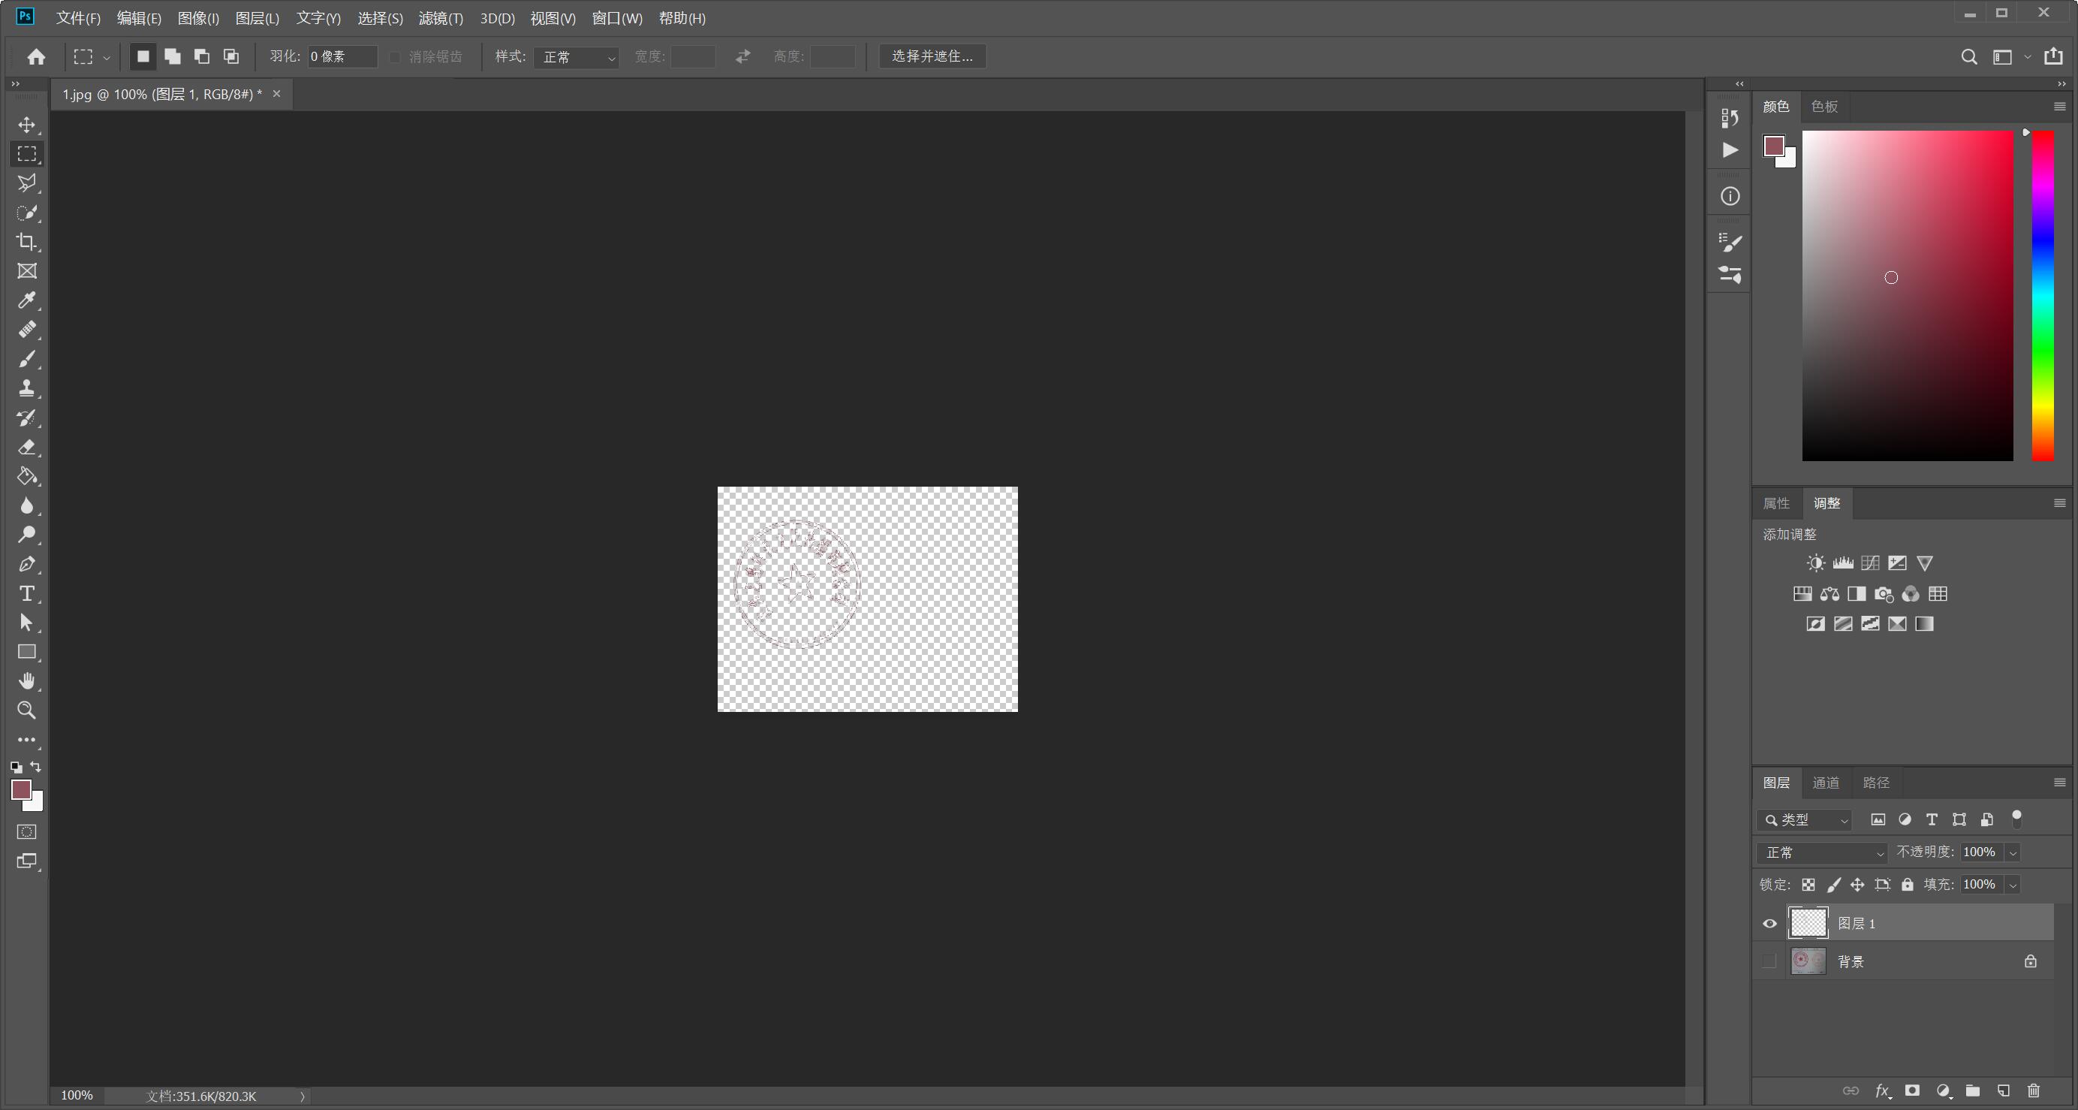Choose Add to Selection mode
The height and width of the screenshot is (1110, 2078).
tap(173, 56)
